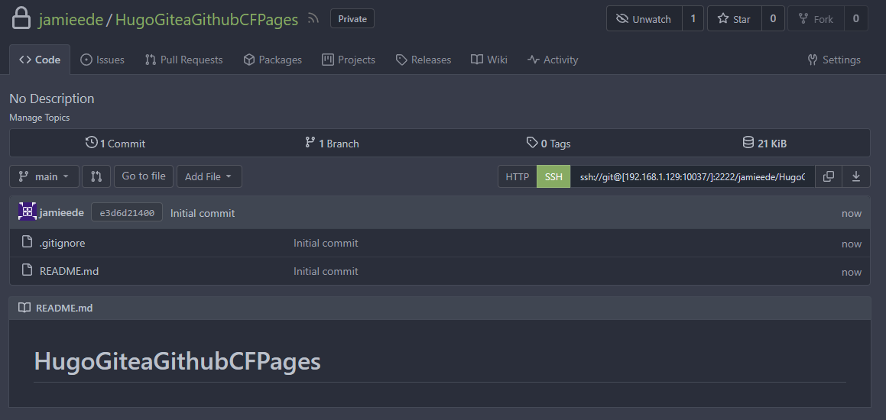Open the 0 Tags page
Screen dimensions: 886x420
tap(549, 143)
